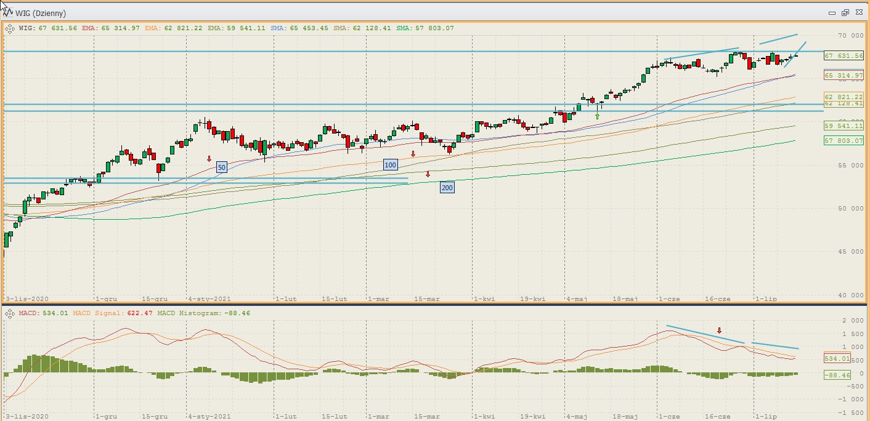Click the red down arrow above the 50 label
870x421 pixels.
209,159
